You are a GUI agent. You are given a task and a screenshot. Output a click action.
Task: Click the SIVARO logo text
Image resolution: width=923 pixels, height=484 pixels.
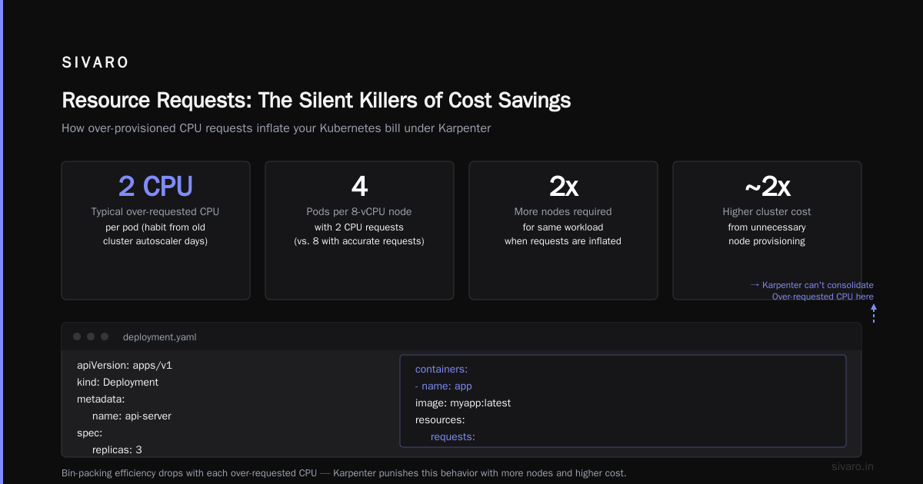pyautogui.click(x=95, y=63)
